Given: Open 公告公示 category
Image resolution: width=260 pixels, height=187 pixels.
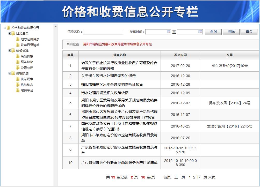Looking at the screenshot, I should (27, 68).
